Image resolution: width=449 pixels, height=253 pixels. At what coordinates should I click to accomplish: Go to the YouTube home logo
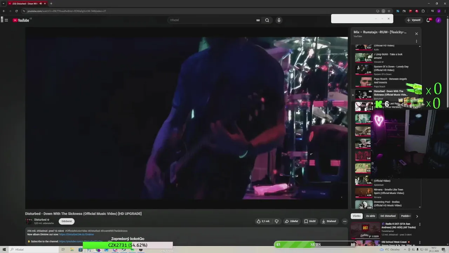[21, 20]
